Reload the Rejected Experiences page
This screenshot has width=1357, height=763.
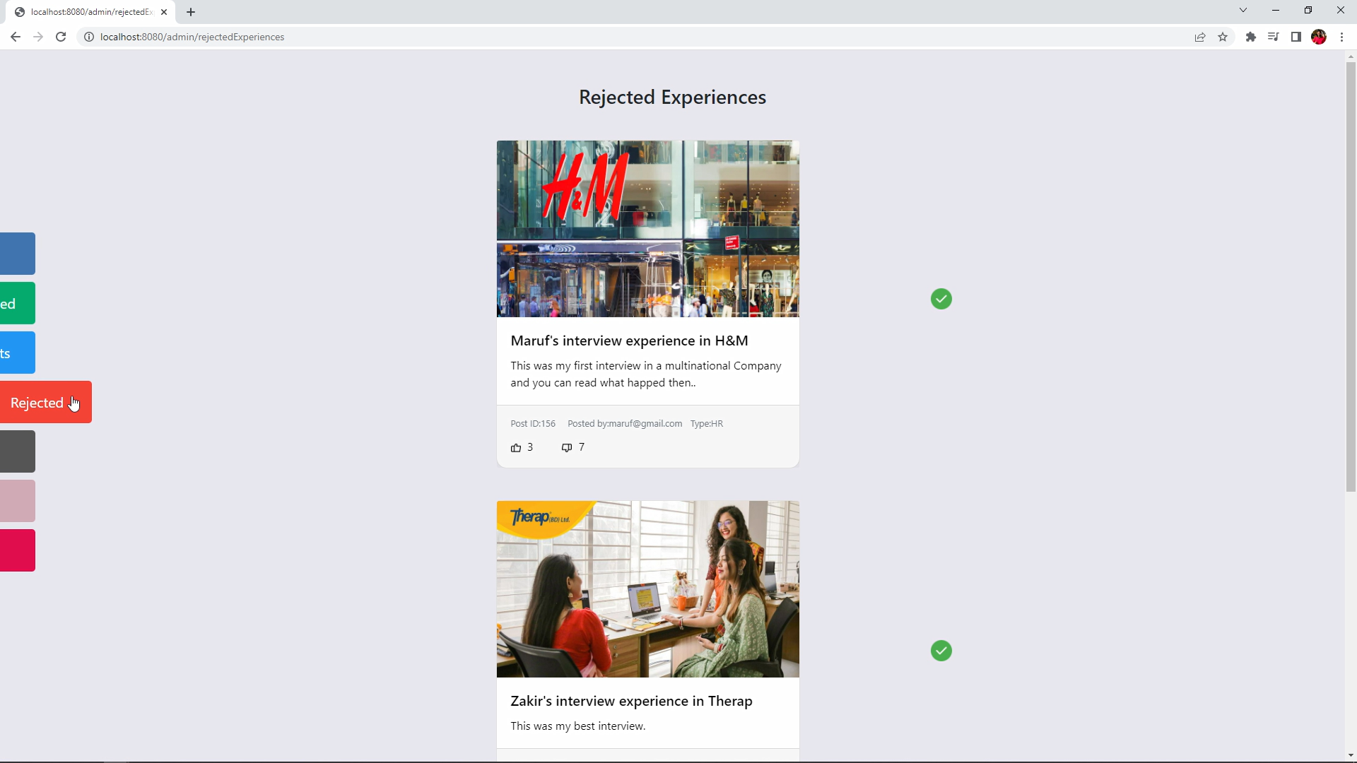(x=61, y=37)
